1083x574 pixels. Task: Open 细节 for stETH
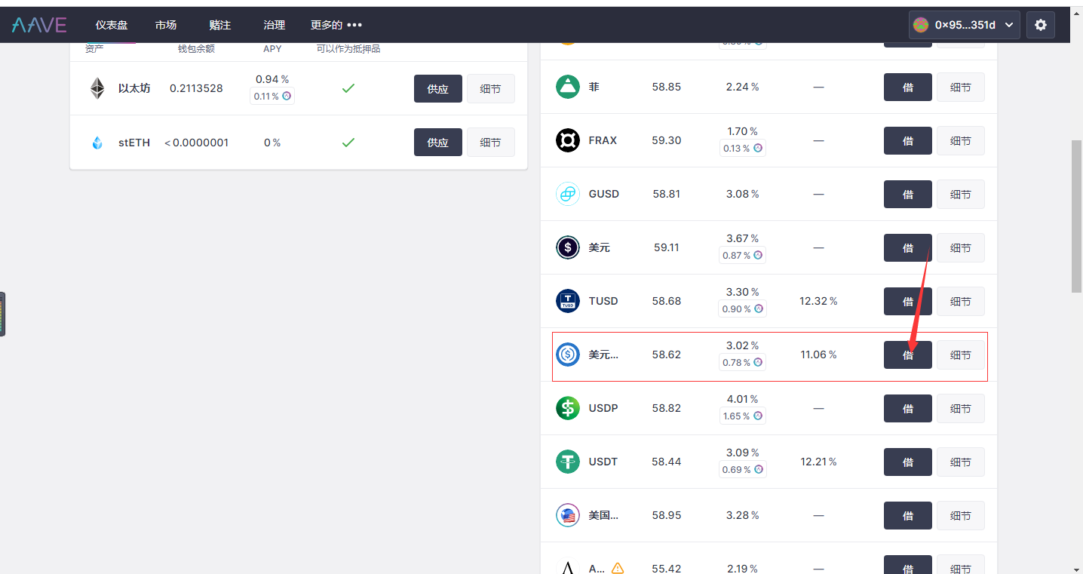point(491,142)
